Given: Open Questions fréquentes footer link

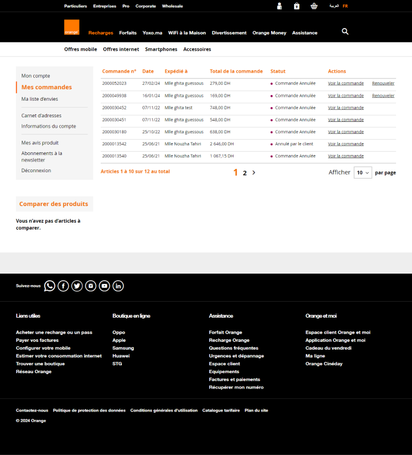Looking at the screenshot, I should pos(233,348).
